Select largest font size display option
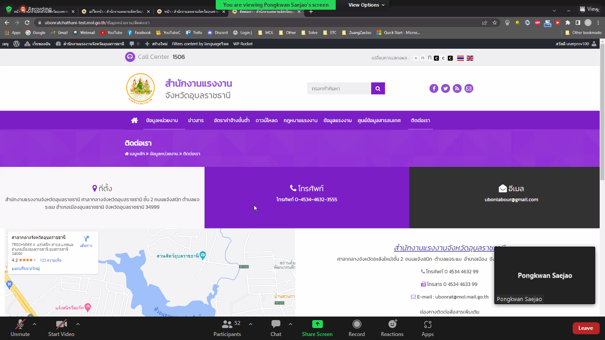605x340 pixels. coord(430,58)
